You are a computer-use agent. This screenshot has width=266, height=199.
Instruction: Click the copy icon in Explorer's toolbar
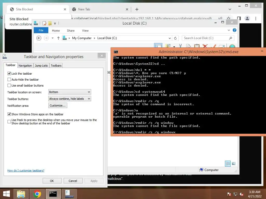click(188, 46)
